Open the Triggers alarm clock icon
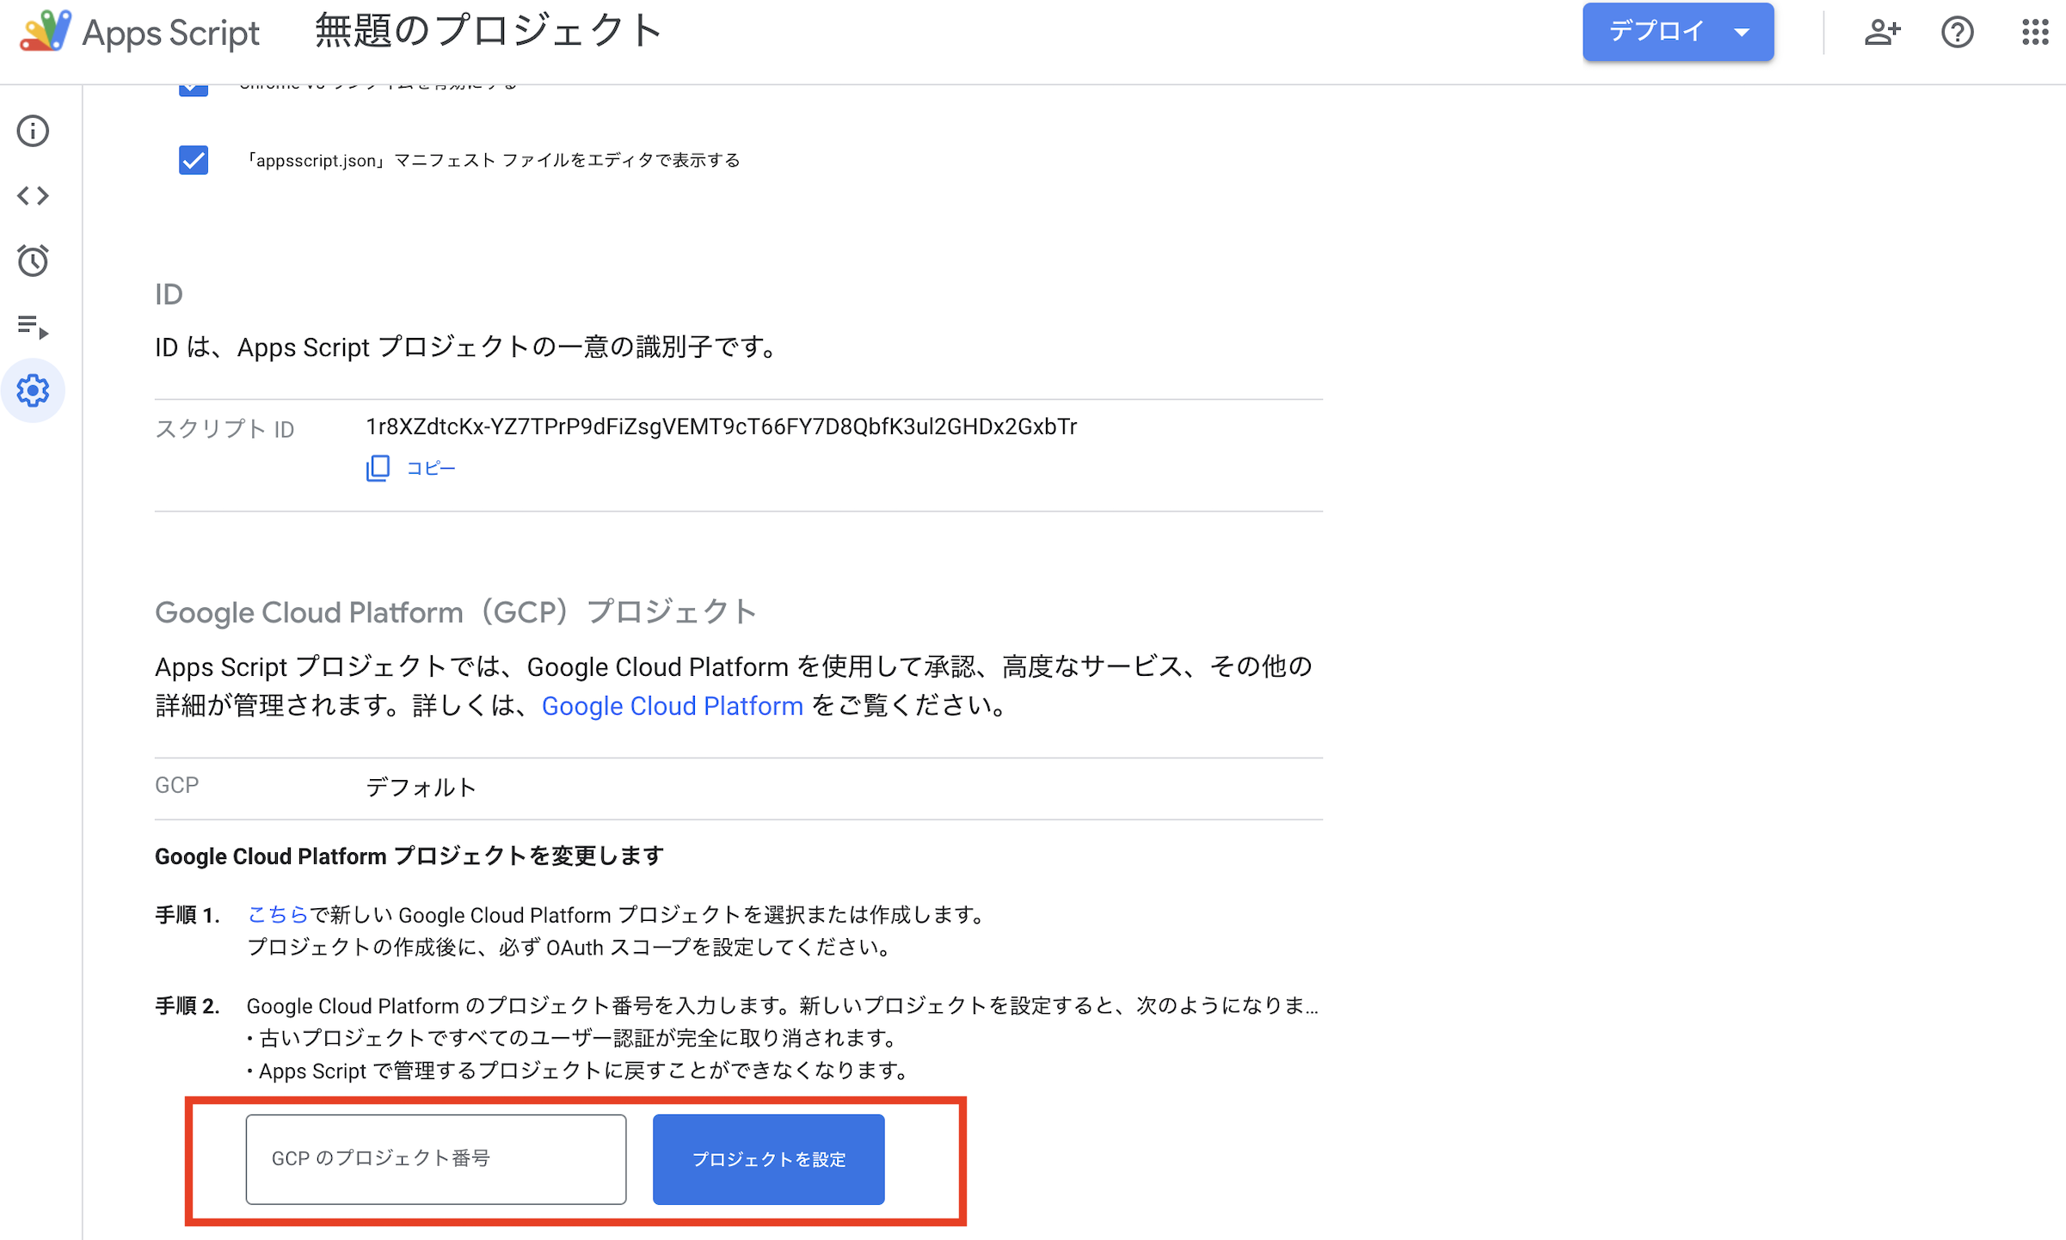Screen dimensions: 2066x1240 click(x=33, y=261)
